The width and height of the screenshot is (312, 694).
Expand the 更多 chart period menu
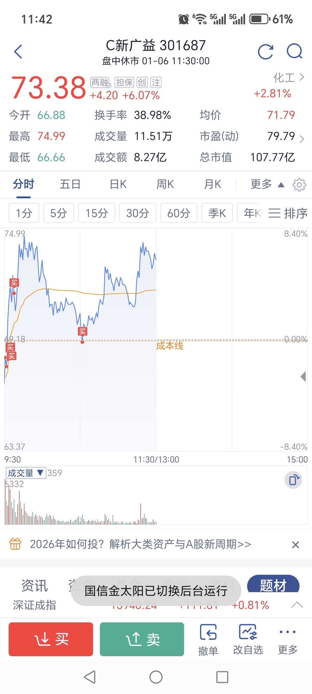tap(267, 184)
